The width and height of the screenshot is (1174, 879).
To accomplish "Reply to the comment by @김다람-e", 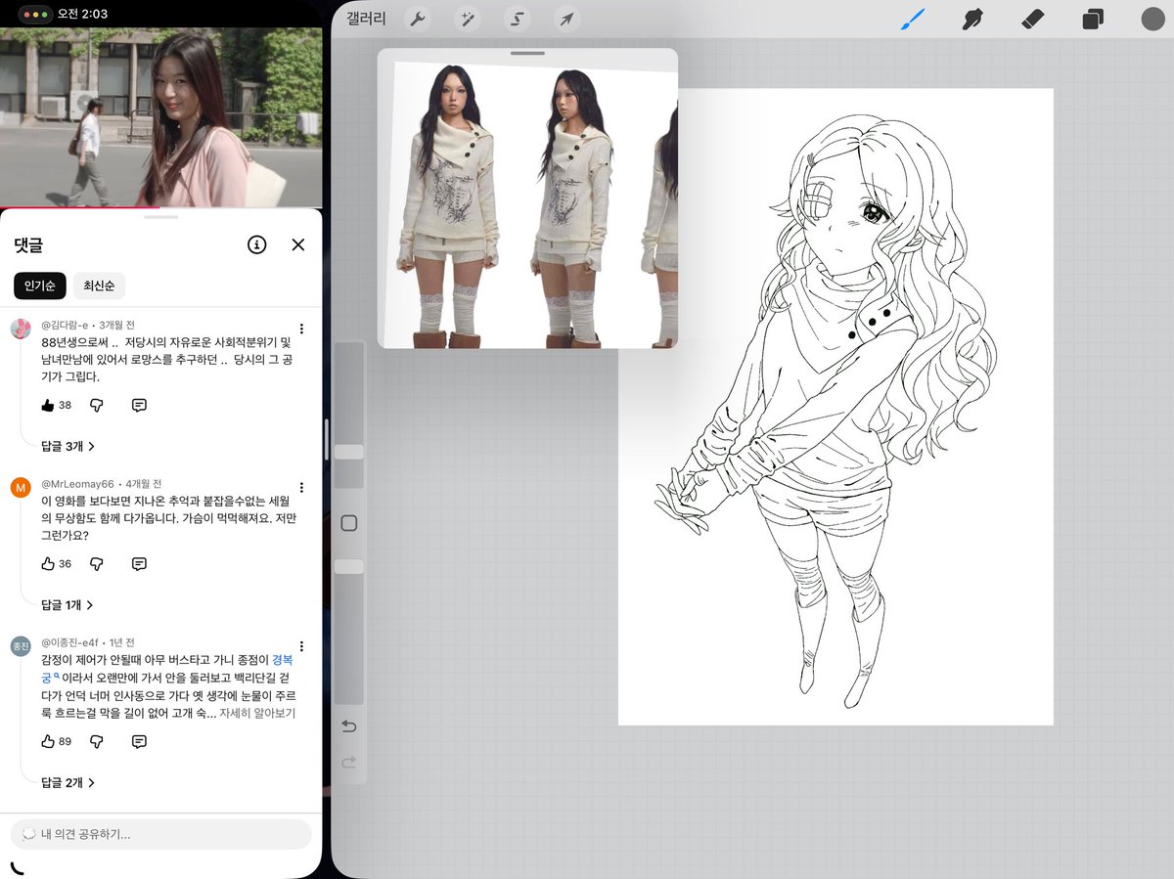I will pyautogui.click(x=139, y=405).
